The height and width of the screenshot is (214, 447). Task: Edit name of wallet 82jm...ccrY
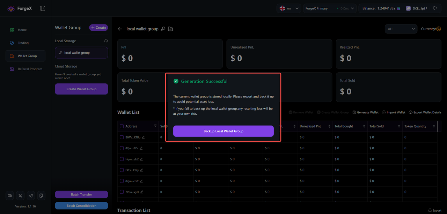141,181
